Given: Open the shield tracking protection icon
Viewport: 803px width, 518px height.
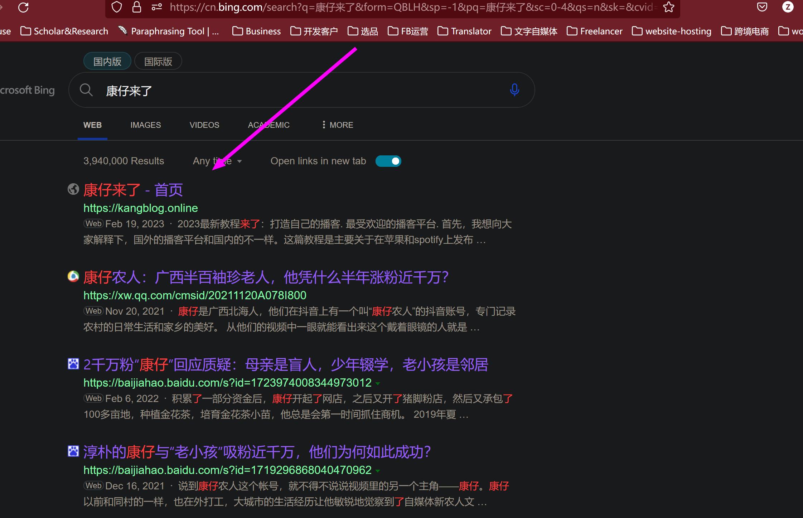Looking at the screenshot, I should pyautogui.click(x=117, y=7).
